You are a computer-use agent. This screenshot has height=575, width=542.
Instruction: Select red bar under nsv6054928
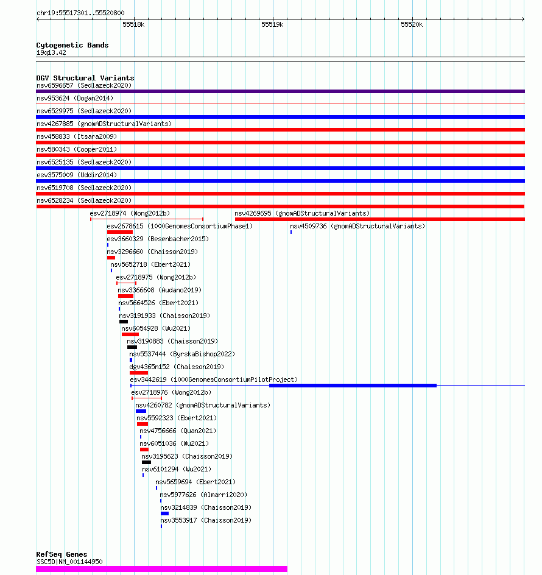coord(130,334)
